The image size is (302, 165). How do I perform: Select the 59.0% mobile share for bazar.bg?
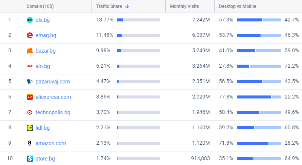click(x=291, y=50)
